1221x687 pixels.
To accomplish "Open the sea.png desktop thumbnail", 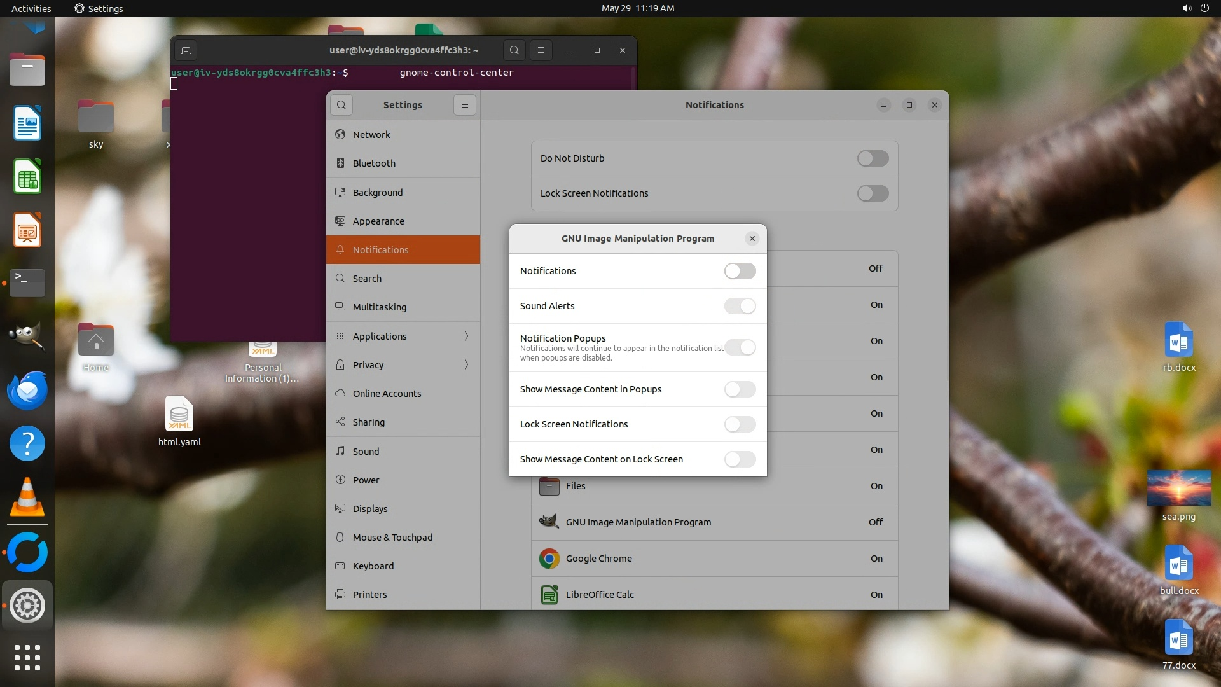I will click(x=1178, y=489).
